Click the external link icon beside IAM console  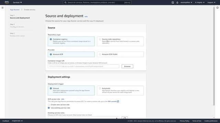coord(118,101)
